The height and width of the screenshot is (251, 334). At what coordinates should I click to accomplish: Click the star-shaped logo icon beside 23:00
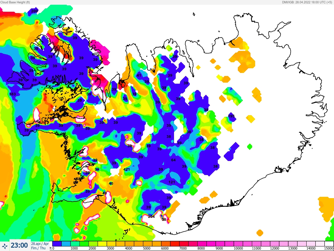(x=5, y=246)
